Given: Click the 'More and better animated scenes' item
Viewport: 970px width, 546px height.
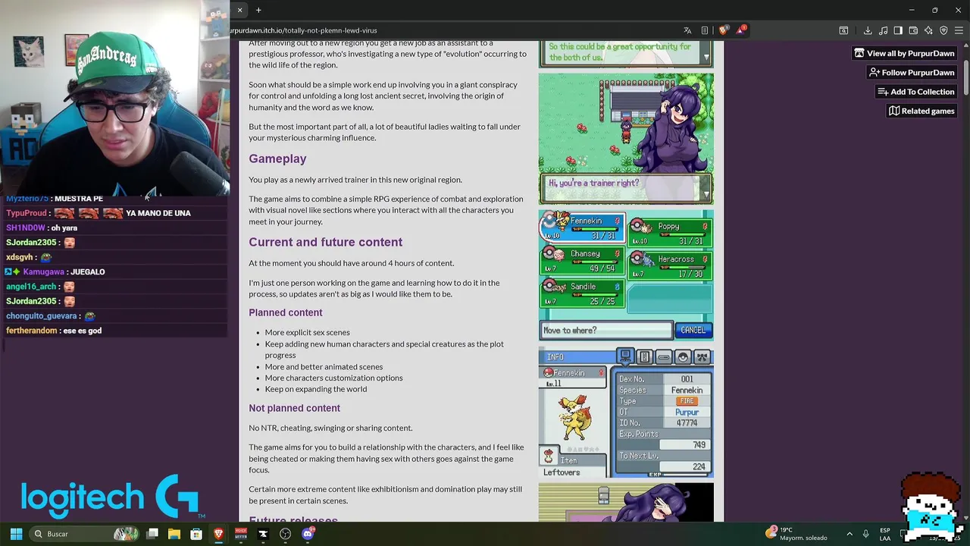Looking at the screenshot, I should (x=324, y=366).
